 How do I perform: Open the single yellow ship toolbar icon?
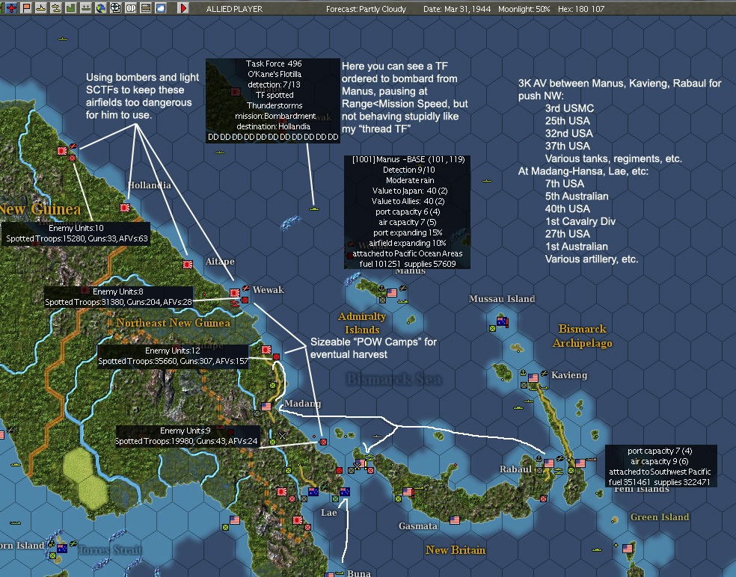pyautogui.click(x=41, y=8)
